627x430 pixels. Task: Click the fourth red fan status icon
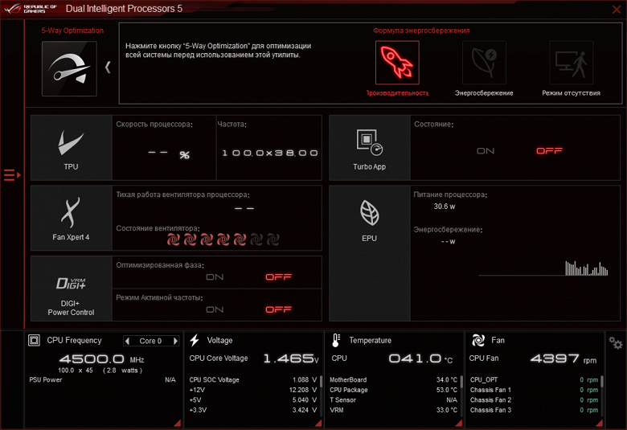point(223,240)
